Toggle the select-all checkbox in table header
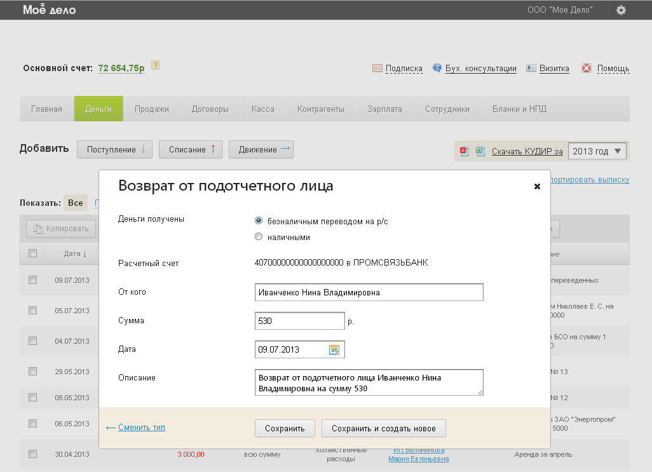The width and height of the screenshot is (652, 472). click(x=33, y=253)
